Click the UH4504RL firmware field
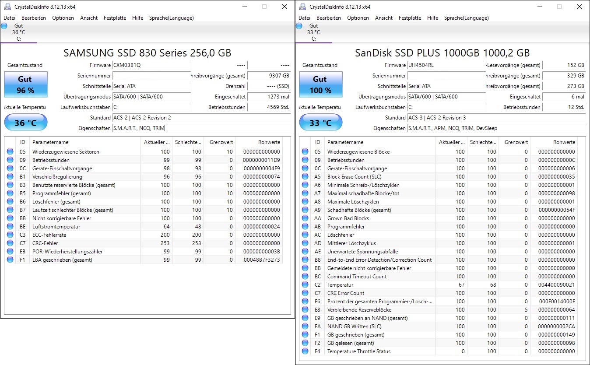This screenshot has width=590, height=365. [x=446, y=65]
